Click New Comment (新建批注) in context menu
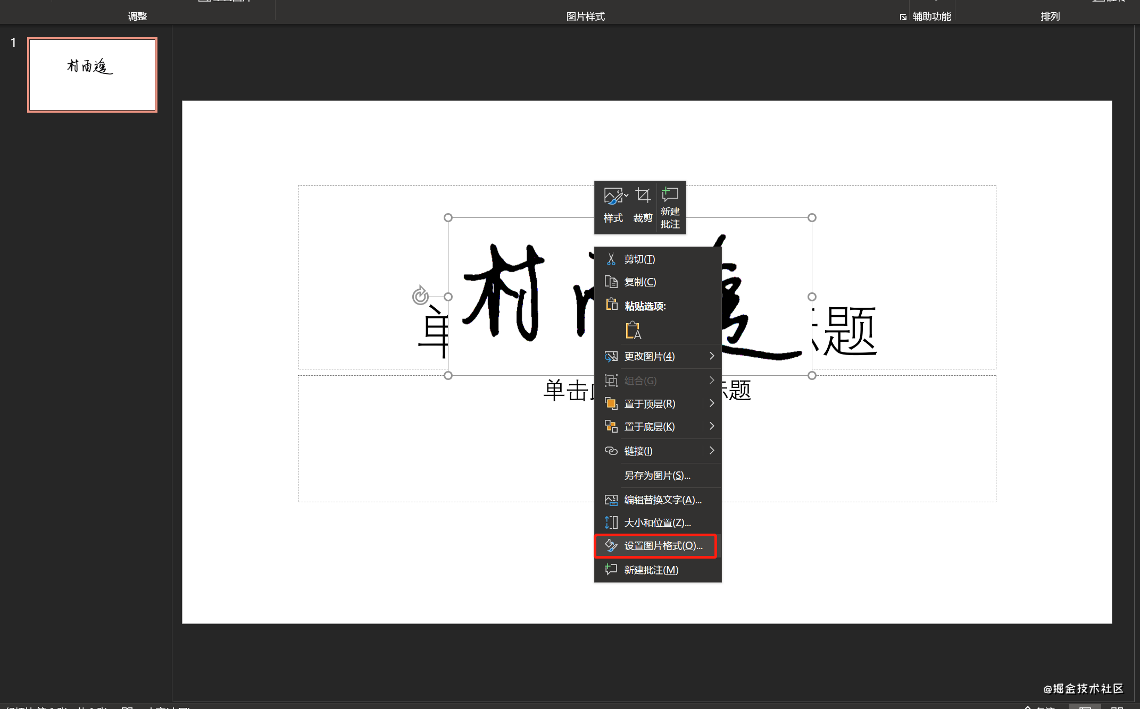This screenshot has height=709, width=1140. pos(651,570)
